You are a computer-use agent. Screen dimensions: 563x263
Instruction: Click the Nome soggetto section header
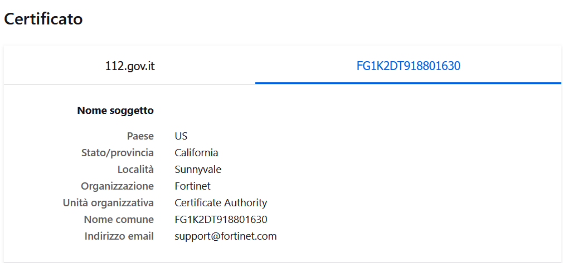115,111
